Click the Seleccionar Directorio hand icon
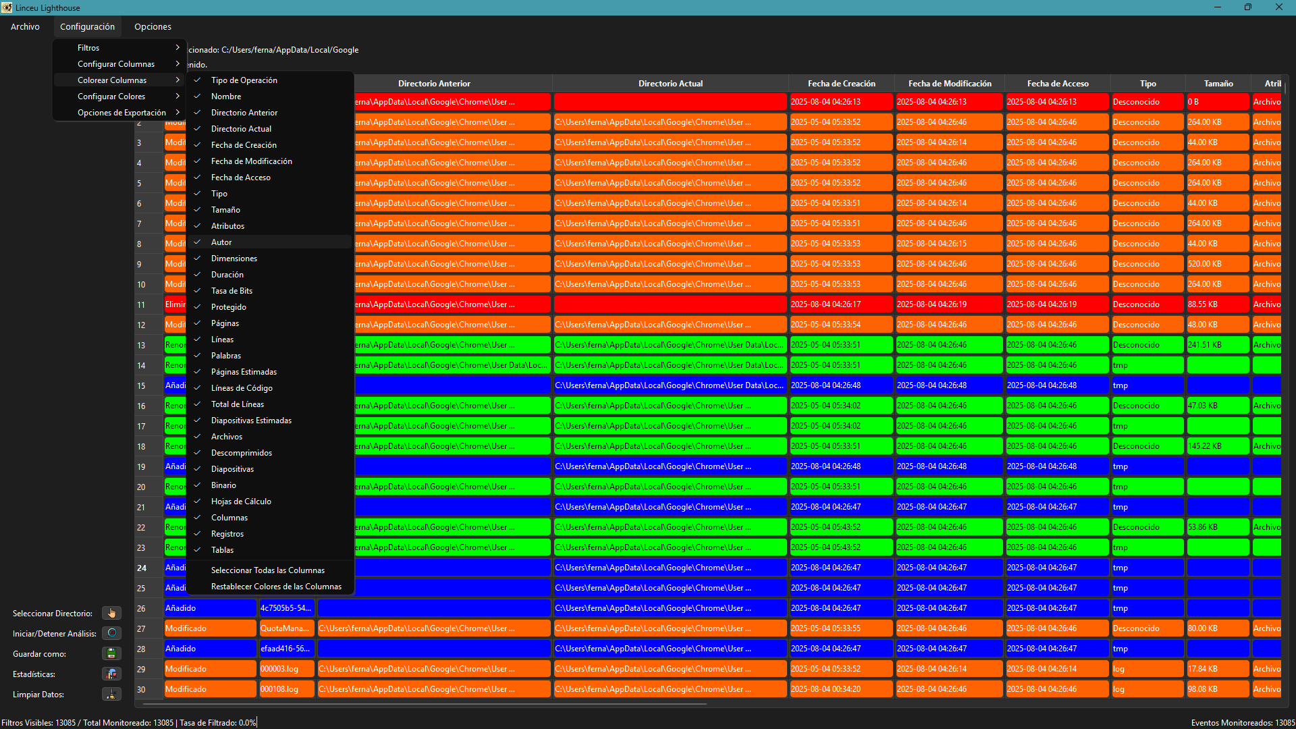Viewport: 1296px width, 729px height. pyautogui.click(x=111, y=613)
